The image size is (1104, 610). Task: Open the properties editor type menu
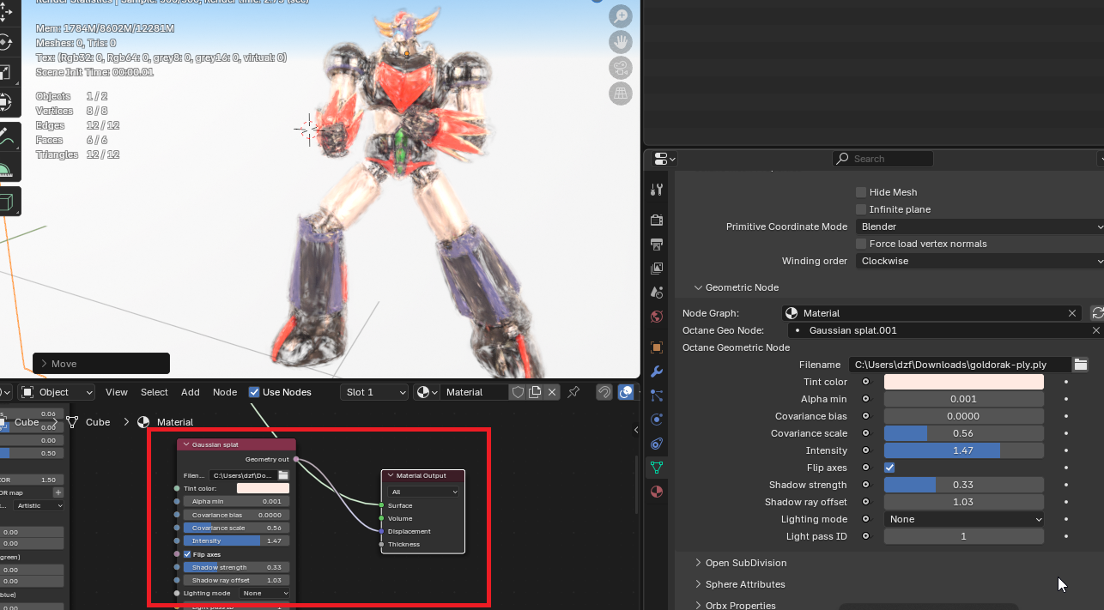[x=664, y=159]
